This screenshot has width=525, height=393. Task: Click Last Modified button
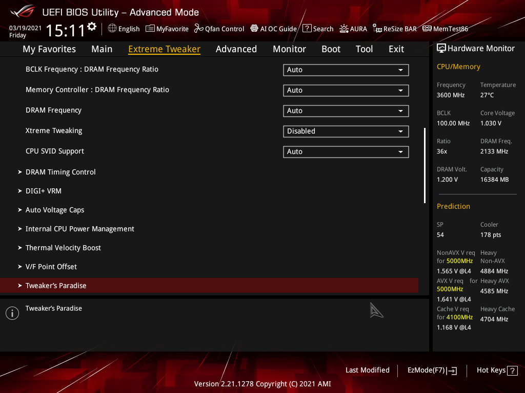click(367, 370)
